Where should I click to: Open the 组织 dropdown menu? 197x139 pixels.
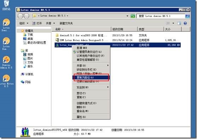[x=24, y=23]
